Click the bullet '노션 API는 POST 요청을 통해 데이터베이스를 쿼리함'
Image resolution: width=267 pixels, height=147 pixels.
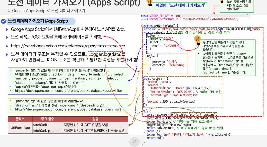(x=56, y=37)
